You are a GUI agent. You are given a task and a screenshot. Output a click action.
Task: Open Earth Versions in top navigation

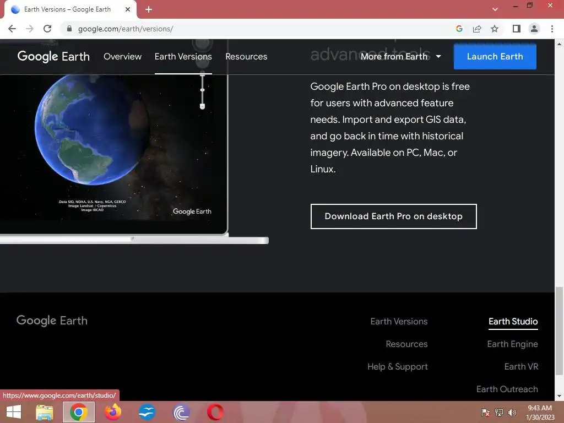point(183,57)
